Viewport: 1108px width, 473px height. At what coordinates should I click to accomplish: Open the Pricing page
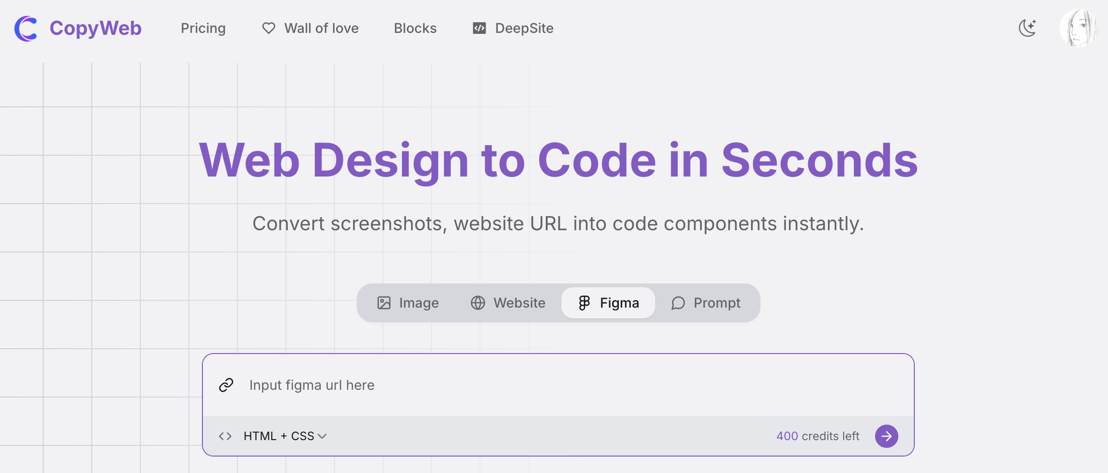[203, 29]
